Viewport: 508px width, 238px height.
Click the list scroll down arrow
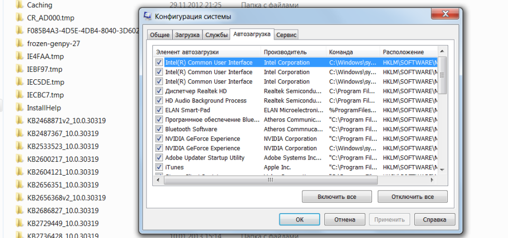442,170
